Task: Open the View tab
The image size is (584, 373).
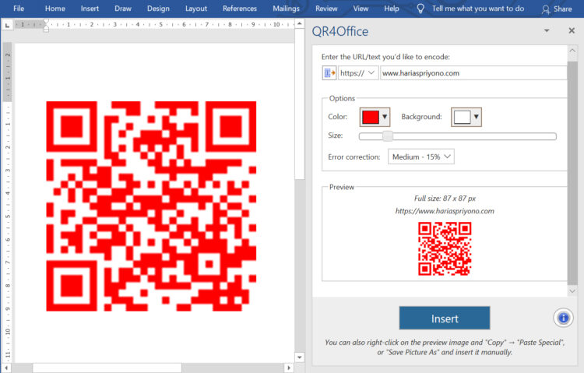Action: [361, 9]
